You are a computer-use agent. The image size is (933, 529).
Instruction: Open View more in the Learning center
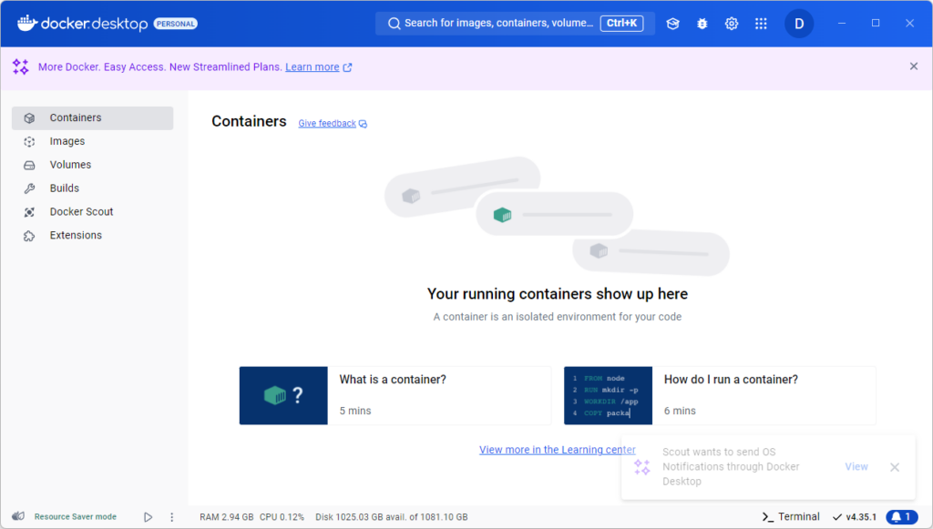[x=557, y=449]
